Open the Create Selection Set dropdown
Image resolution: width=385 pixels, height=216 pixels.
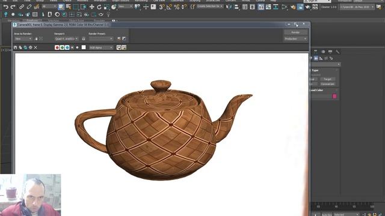tap(210, 7)
